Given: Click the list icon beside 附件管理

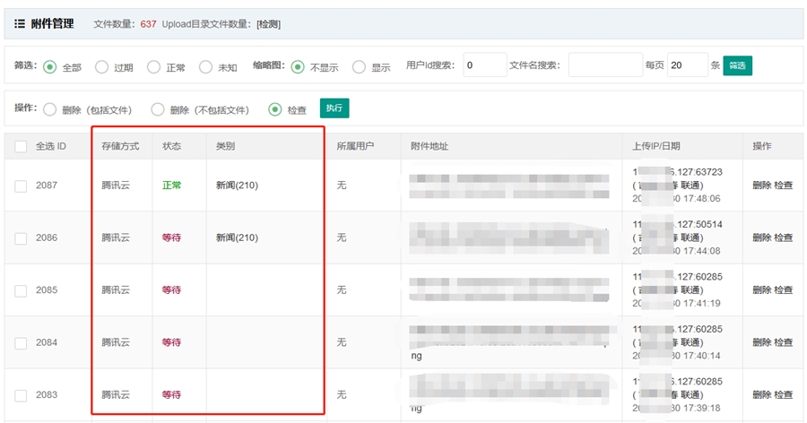Looking at the screenshot, I should (20, 24).
